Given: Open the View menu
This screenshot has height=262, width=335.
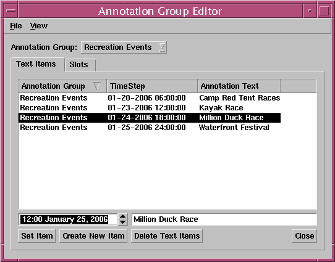Looking at the screenshot, I should (x=39, y=26).
